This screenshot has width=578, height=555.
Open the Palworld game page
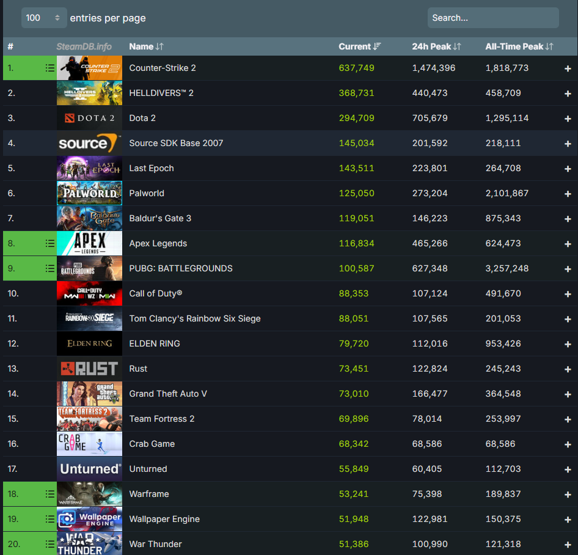pos(147,193)
